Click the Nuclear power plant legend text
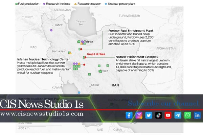 coord(121,4)
